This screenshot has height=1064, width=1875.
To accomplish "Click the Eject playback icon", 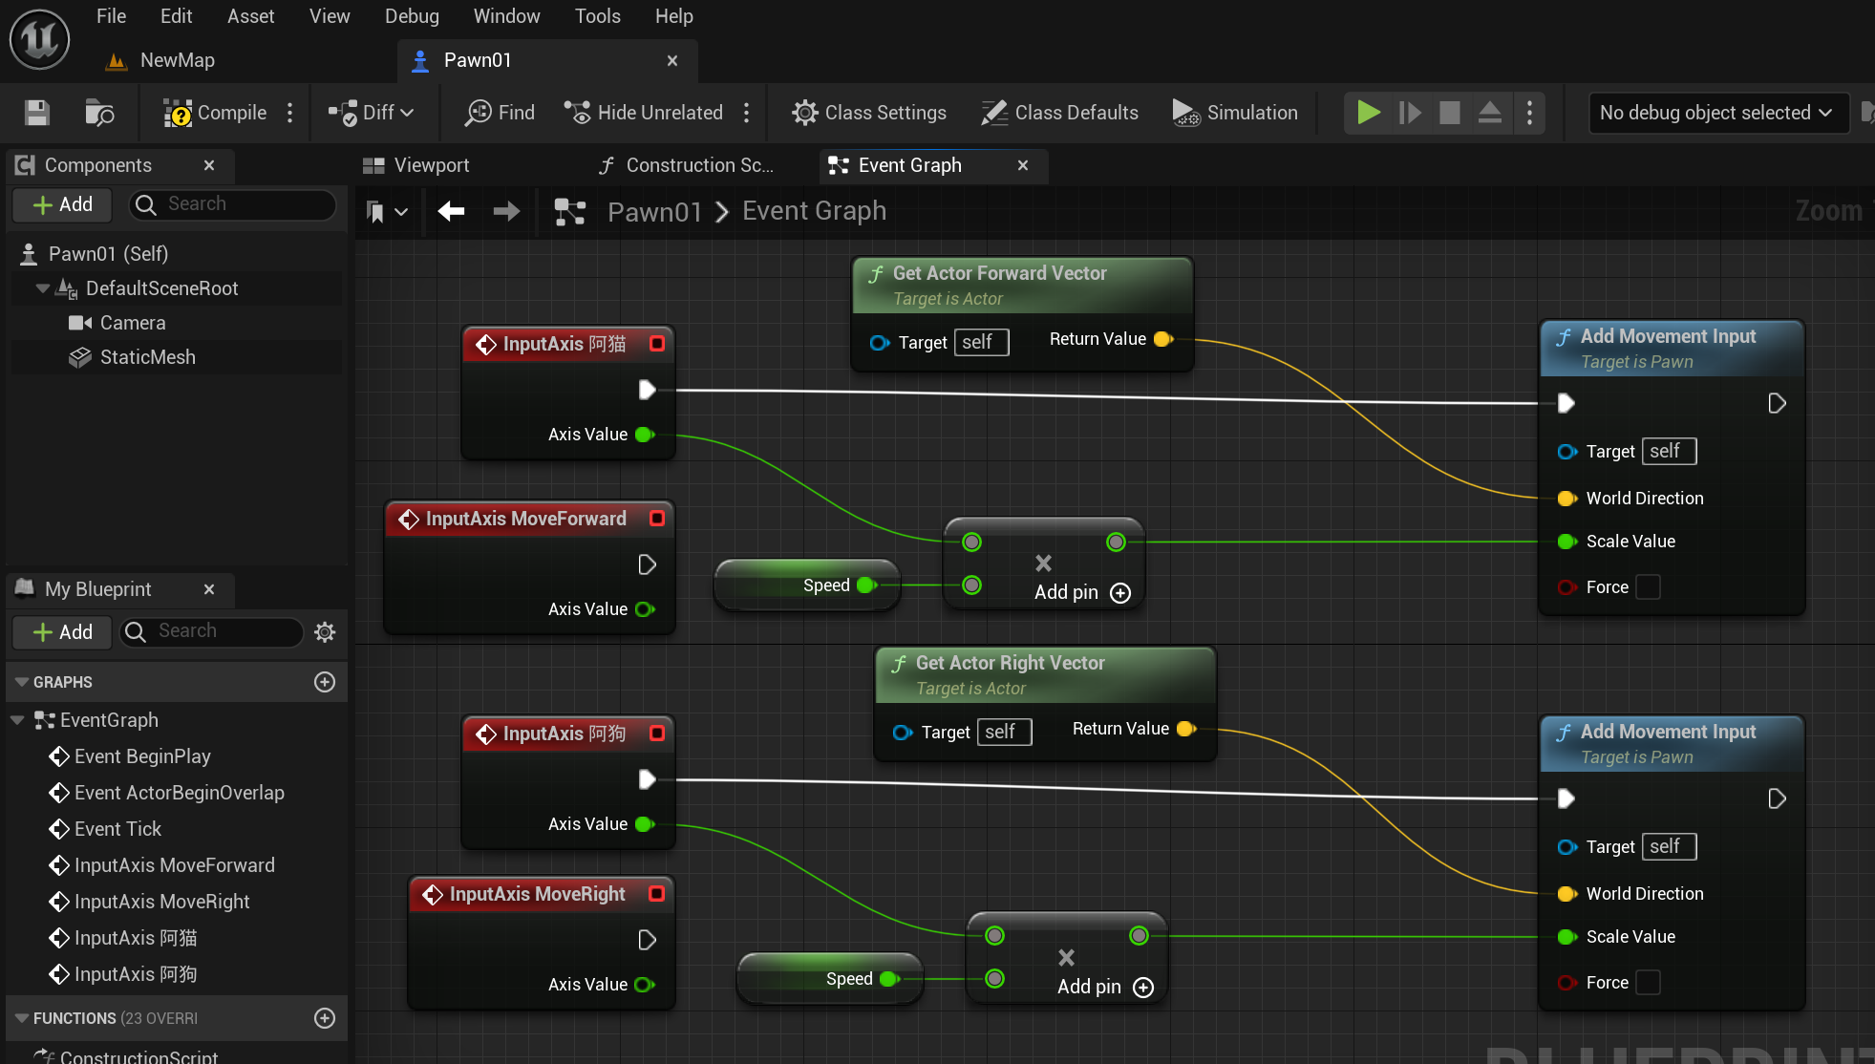I will [x=1490, y=113].
